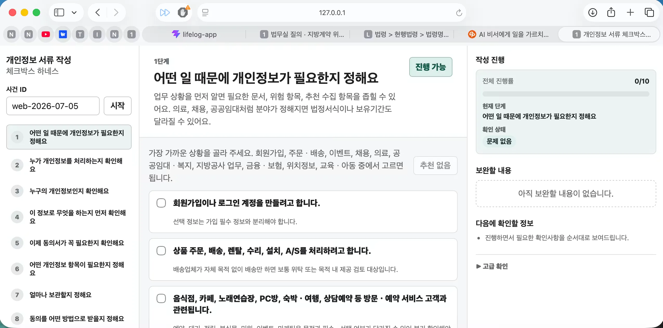The image size is (663, 328).
Task: Check the 회원가입이나 로그인 계정 checkbox
Action: [161, 203]
